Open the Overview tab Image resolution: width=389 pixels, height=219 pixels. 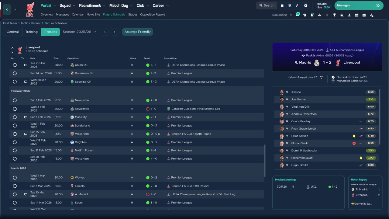click(47, 15)
